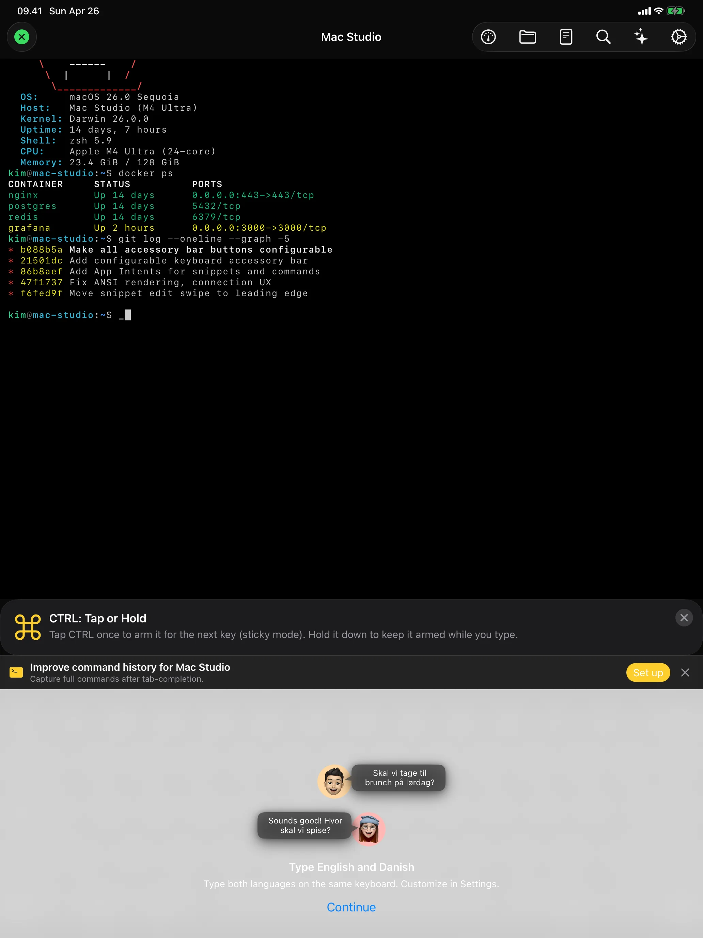Tap the battery status indicator
The width and height of the screenshot is (703, 938).
[x=675, y=11]
